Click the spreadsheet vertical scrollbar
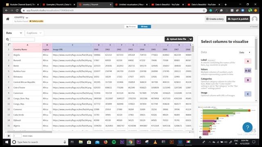The image size is (262, 147). (x=193, y=49)
